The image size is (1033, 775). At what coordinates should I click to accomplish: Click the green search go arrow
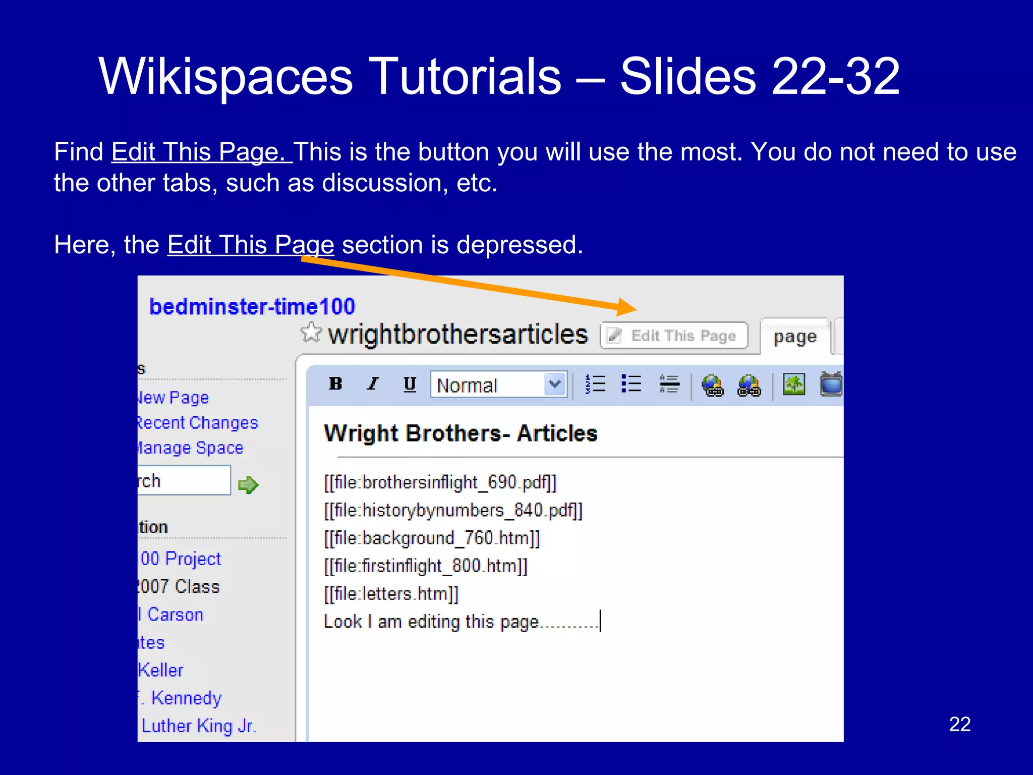[248, 485]
